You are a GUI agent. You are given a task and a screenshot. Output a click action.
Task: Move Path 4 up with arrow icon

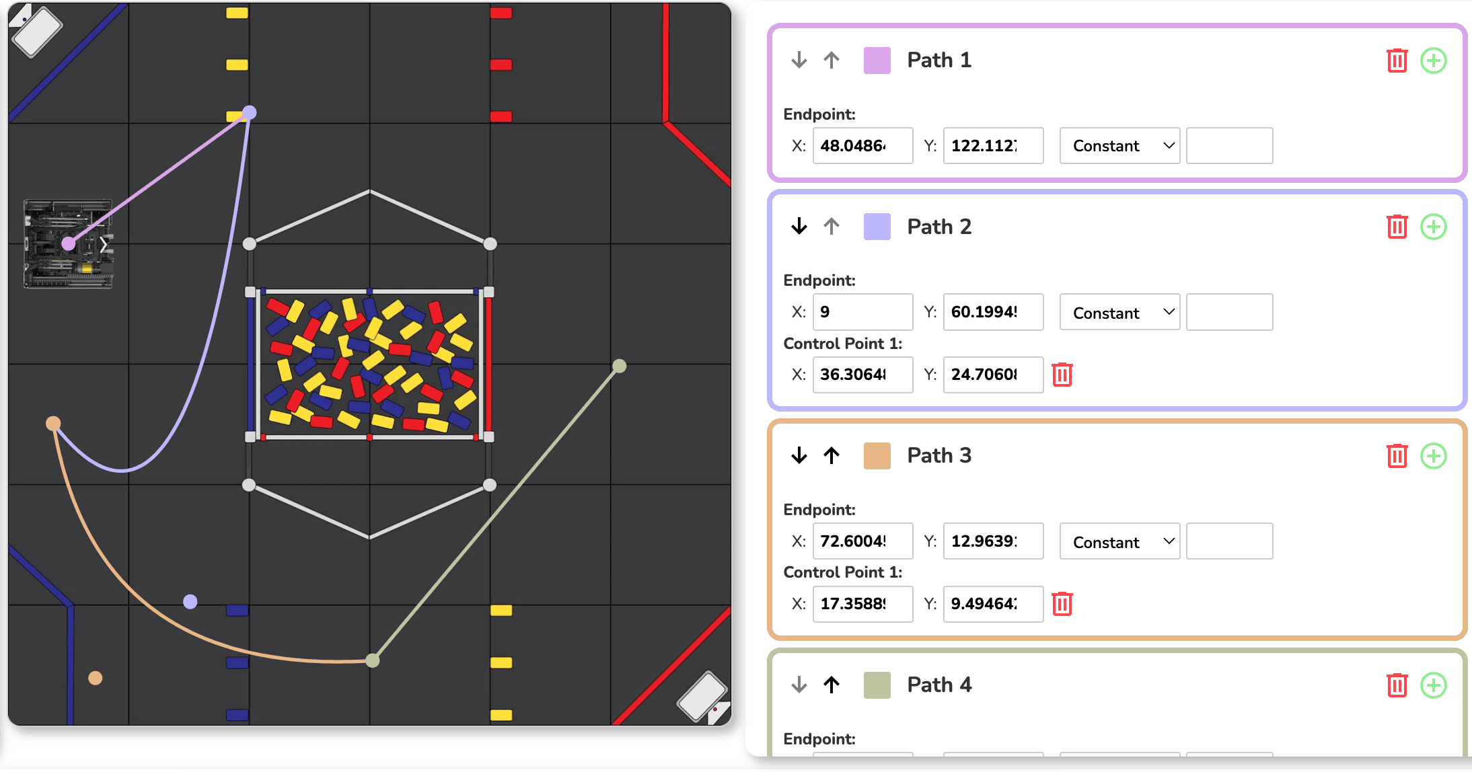[x=832, y=685]
